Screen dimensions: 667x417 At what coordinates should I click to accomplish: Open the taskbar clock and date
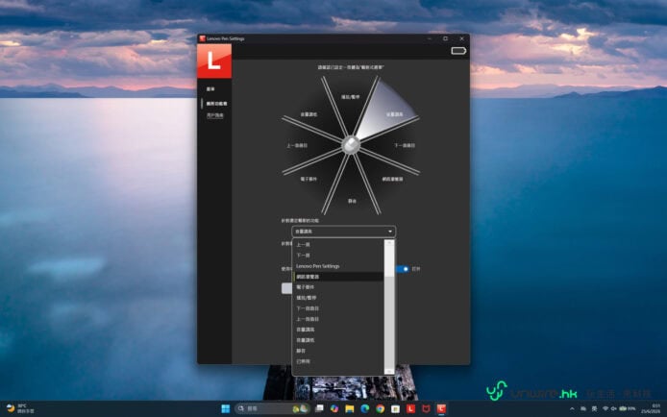click(651, 408)
